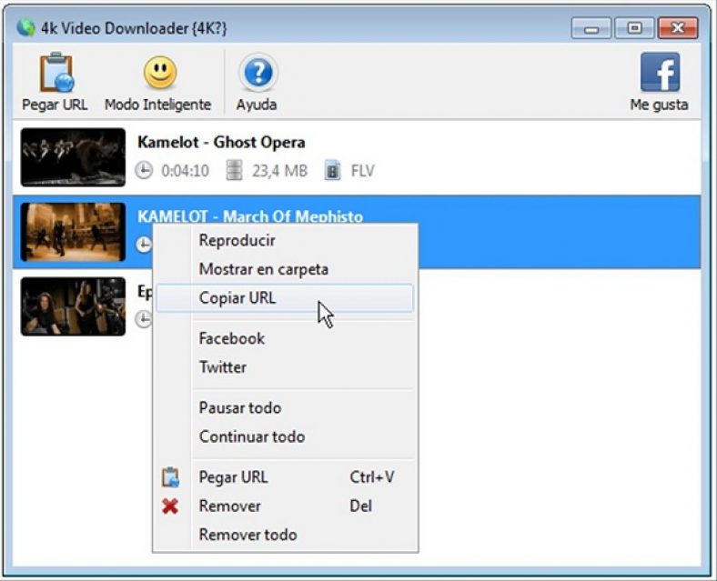Click the file size icon beside 23,4 MB

[x=234, y=170]
